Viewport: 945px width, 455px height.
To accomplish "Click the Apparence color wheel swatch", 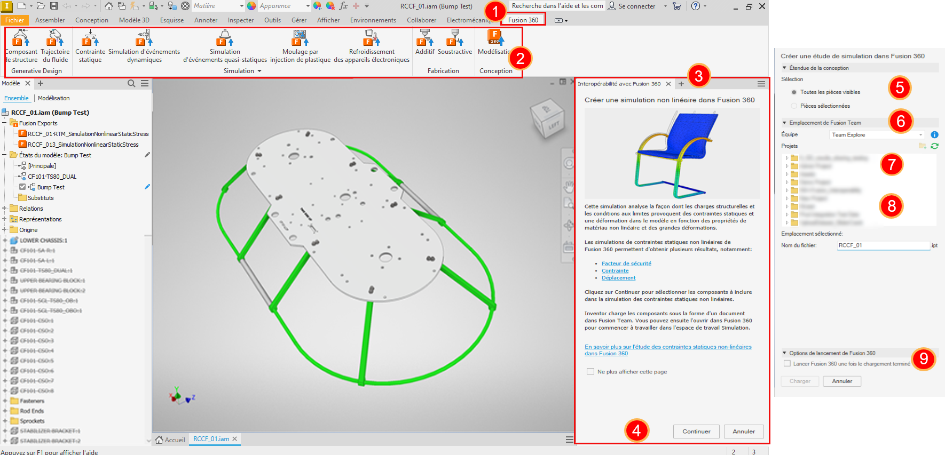I will tap(251, 6).
